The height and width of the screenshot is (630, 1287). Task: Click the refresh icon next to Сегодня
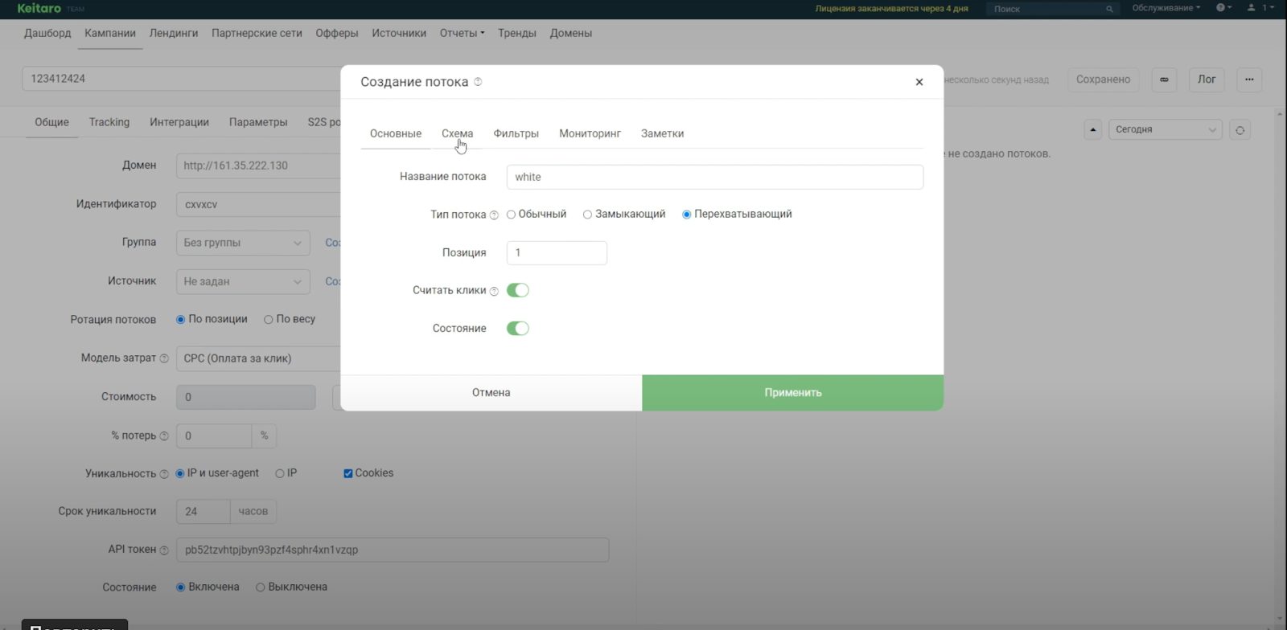click(x=1240, y=130)
